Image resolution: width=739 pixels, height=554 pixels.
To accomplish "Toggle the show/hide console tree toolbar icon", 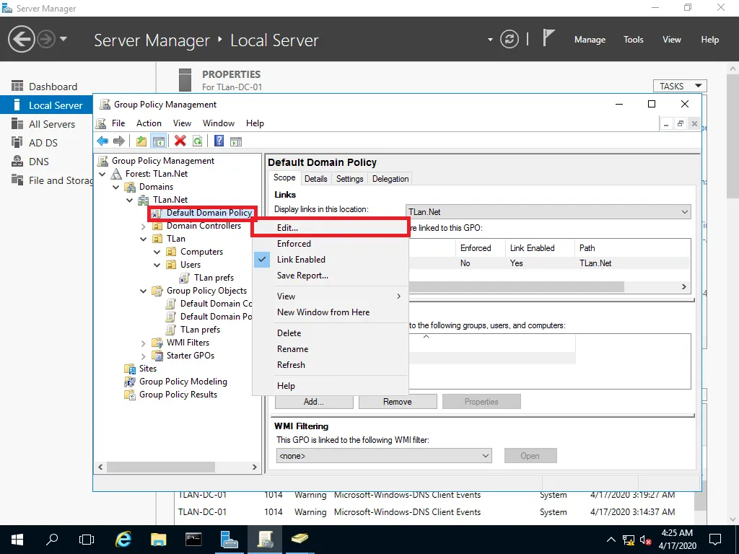I will 159,141.
